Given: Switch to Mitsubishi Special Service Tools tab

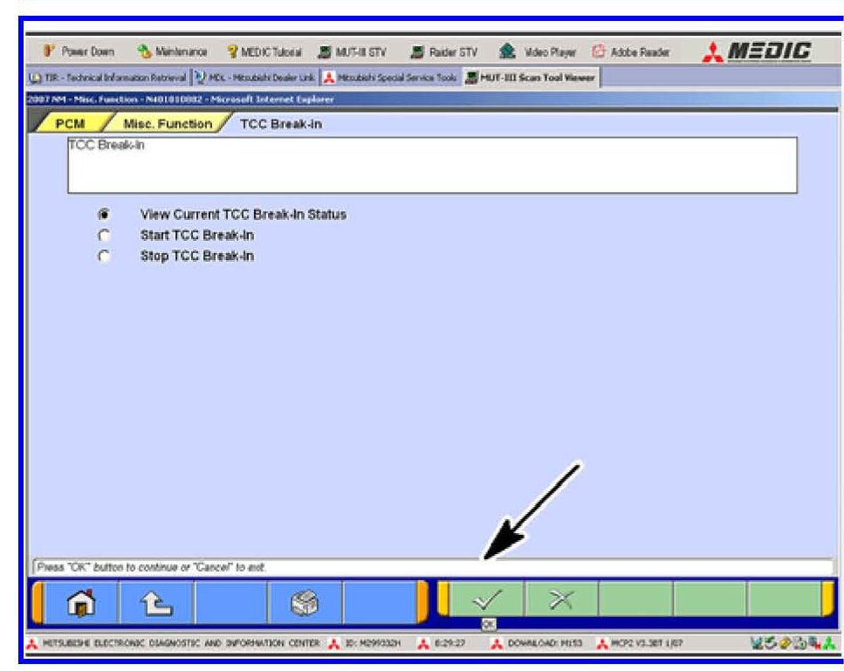Looking at the screenshot, I should click(390, 79).
